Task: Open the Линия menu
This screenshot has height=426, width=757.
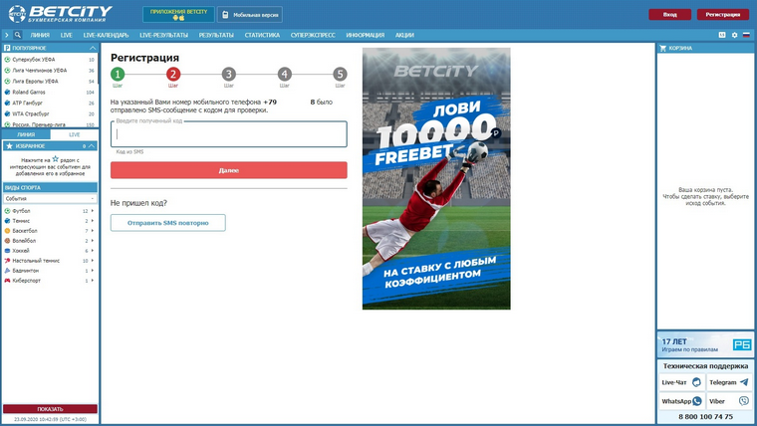Action: [40, 35]
